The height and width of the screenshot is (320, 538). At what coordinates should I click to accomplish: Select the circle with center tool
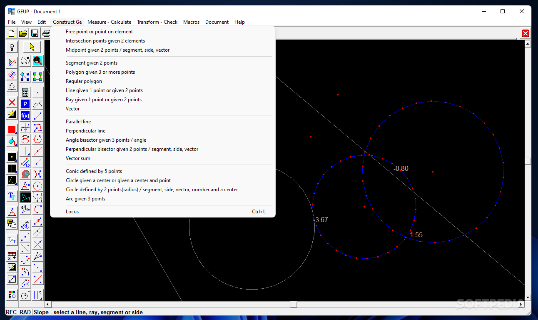[x=38, y=186]
